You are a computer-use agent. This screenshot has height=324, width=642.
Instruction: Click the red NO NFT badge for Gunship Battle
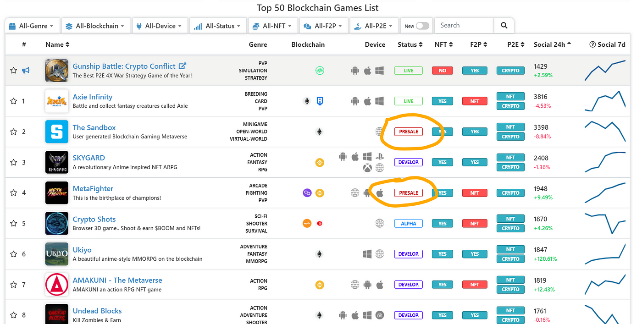click(443, 71)
